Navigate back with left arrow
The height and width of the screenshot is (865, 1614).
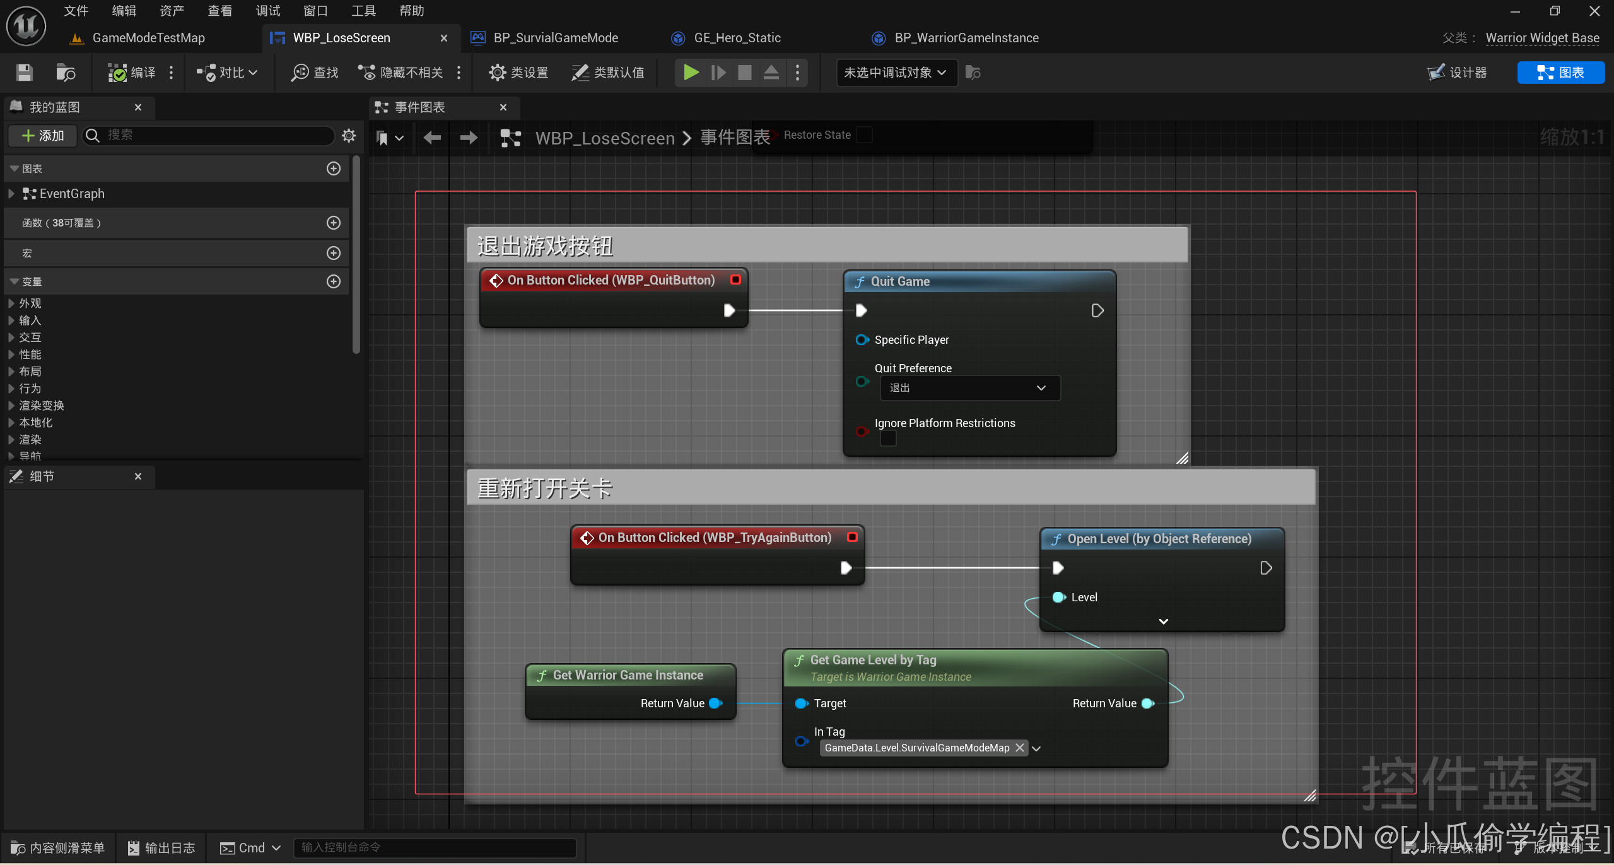pyautogui.click(x=432, y=138)
